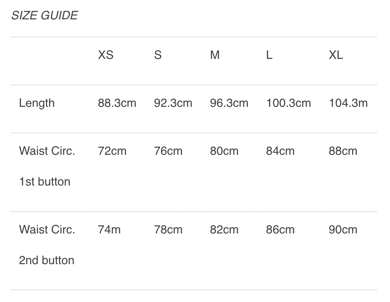This screenshot has height=302, width=390.
Task: Click the Length row label
Action: click(37, 103)
